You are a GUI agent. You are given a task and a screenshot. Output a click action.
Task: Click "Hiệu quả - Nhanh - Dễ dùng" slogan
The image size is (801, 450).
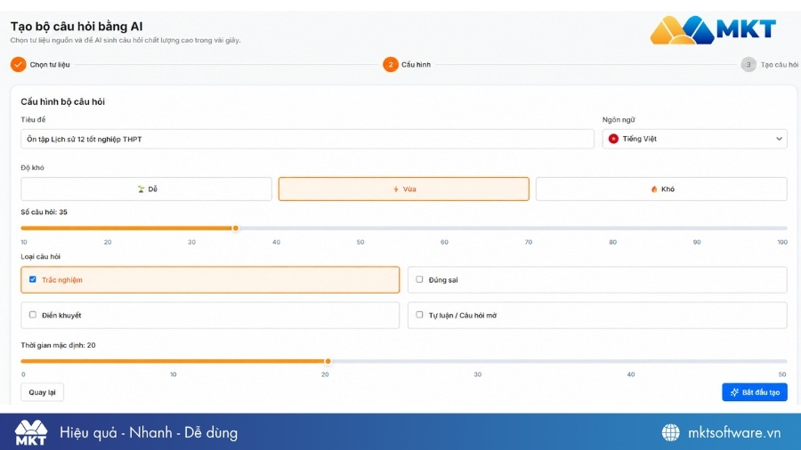(x=149, y=432)
